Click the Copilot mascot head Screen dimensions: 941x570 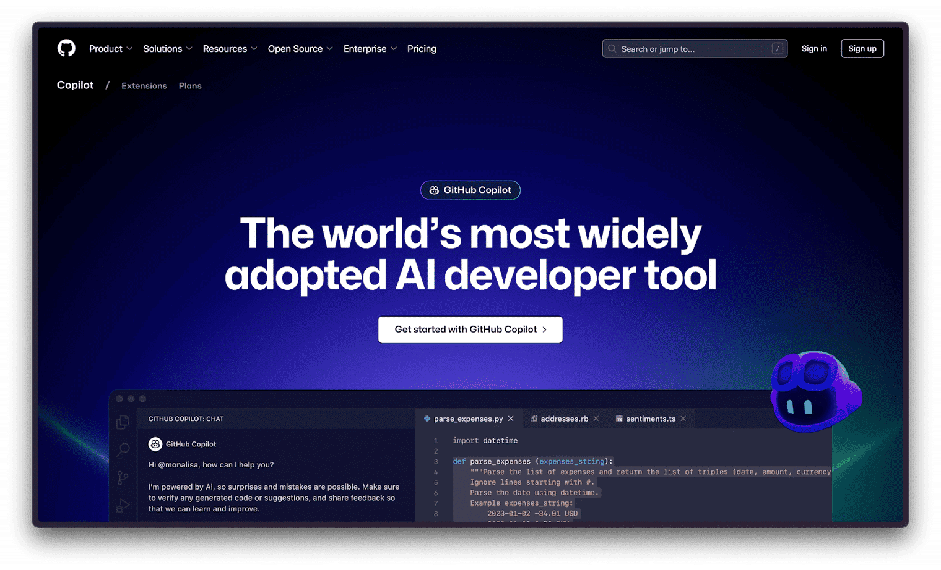816,391
